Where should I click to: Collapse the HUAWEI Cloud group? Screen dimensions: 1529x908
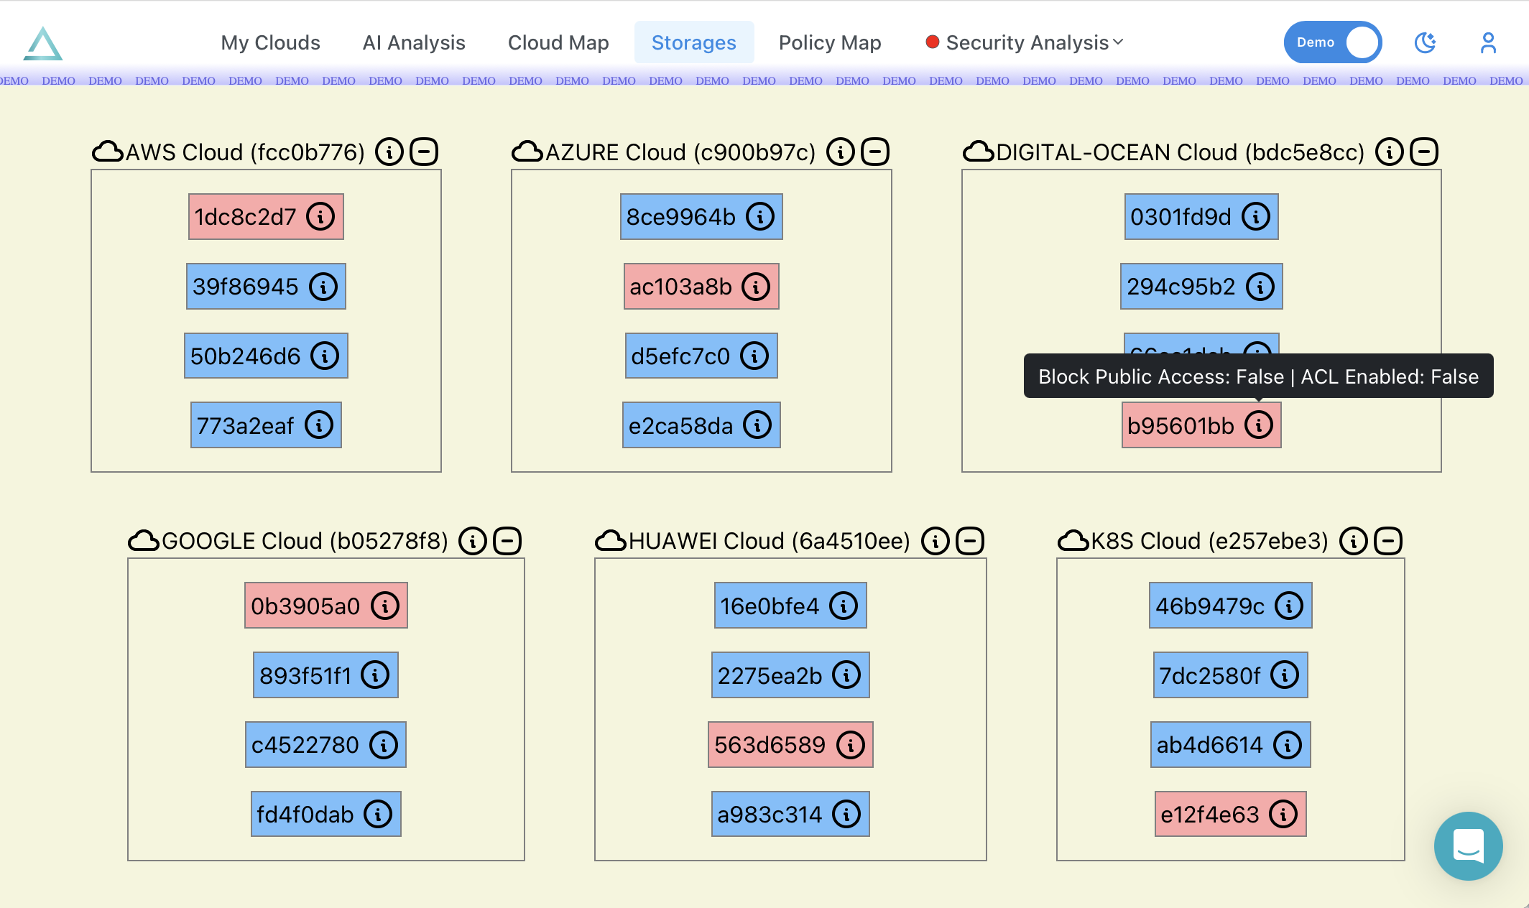pyautogui.click(x=970, y=541)
